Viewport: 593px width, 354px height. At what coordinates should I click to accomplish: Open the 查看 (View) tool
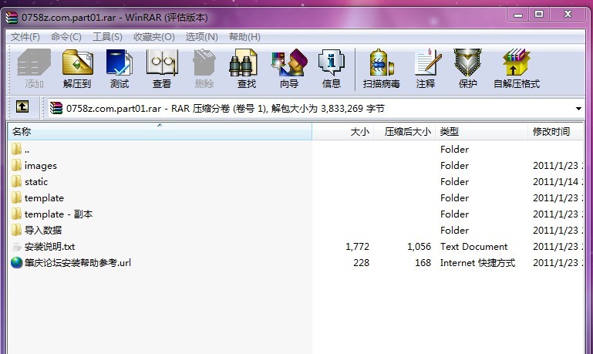pos(162,69)
